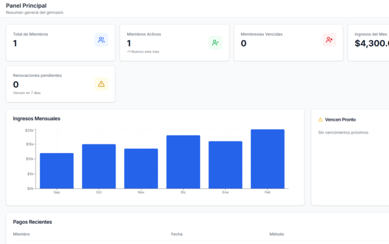This screenshot has width=389, height=244.
Task: Click 'Sin vencimientos próximos' message
Action: click(343, 132)
